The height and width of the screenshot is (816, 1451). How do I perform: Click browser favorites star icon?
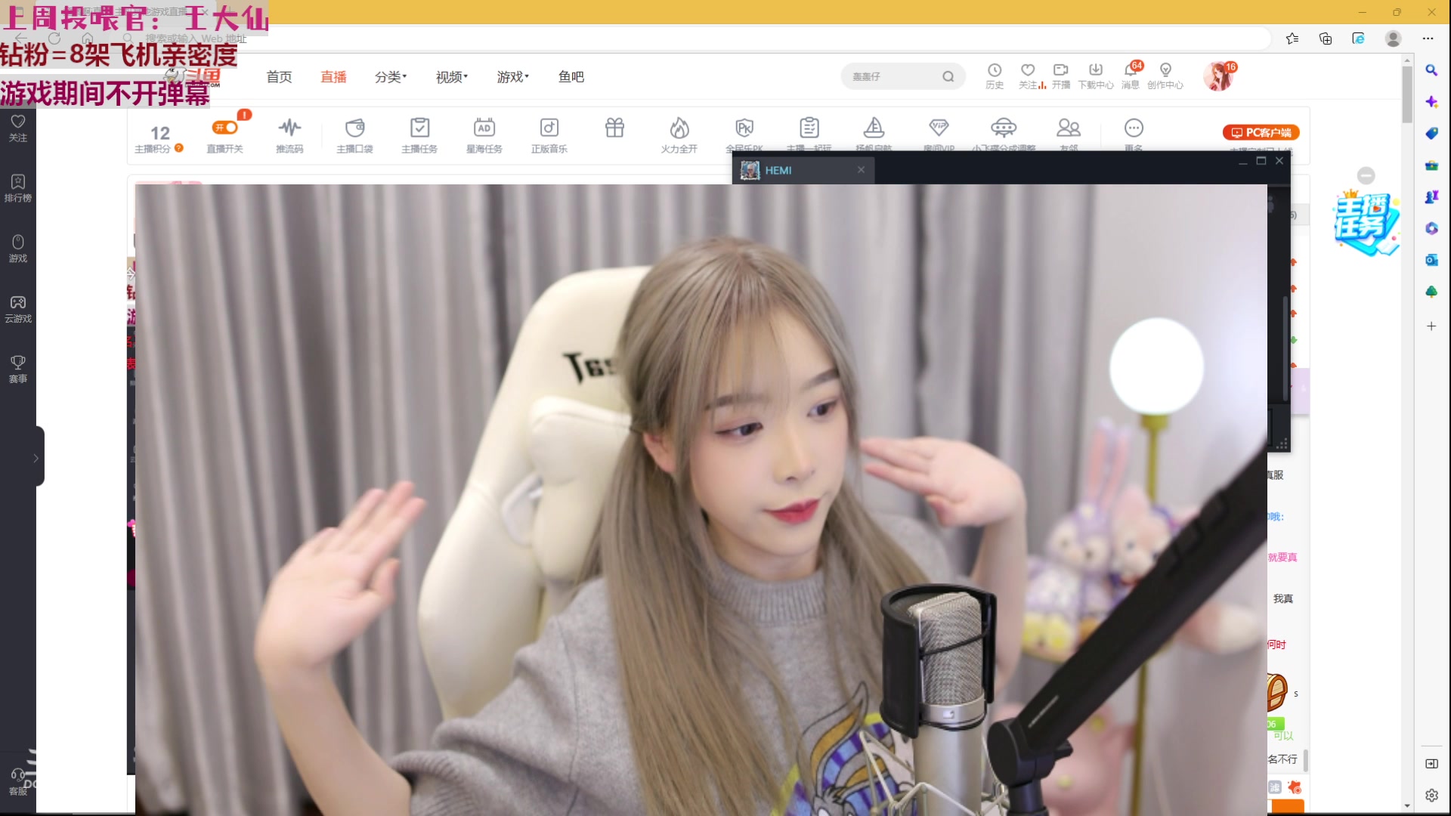1292,39
